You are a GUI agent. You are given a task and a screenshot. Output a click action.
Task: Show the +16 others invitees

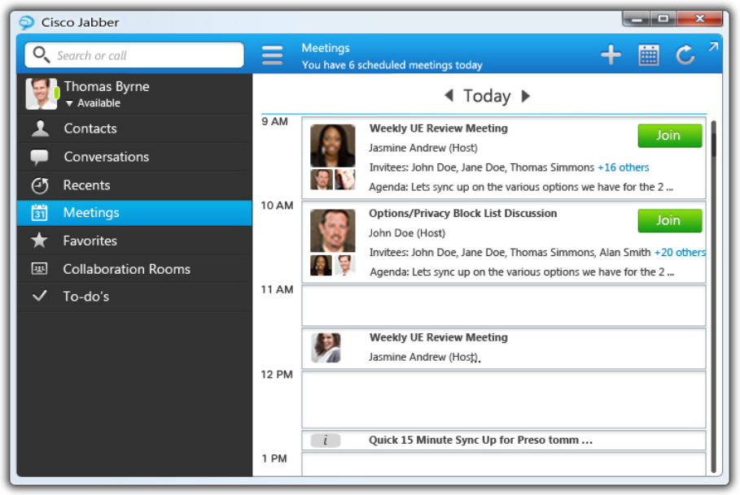point(623,167)
